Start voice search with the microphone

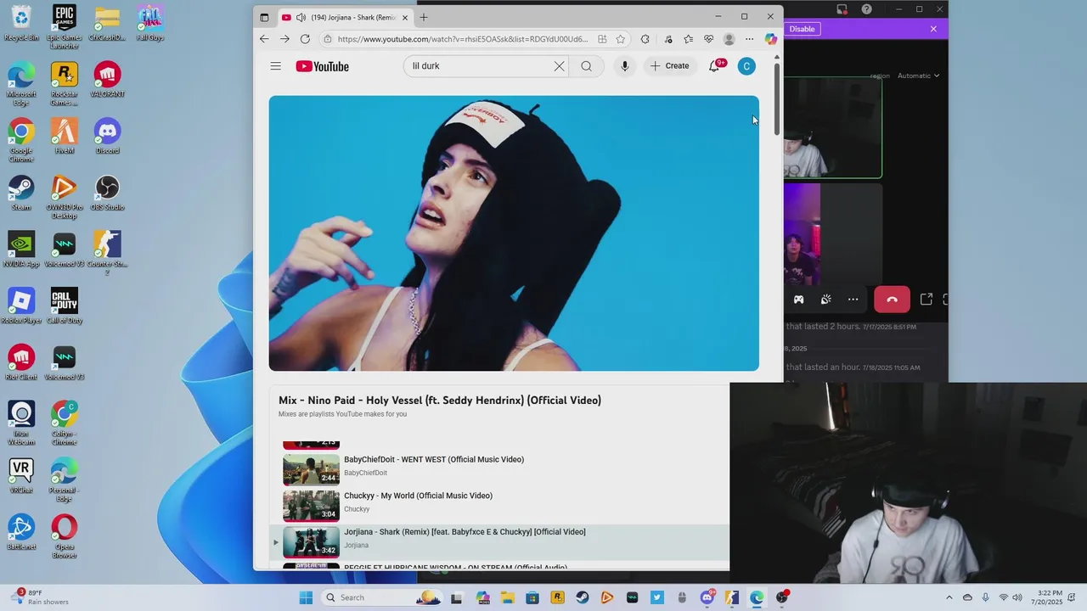(x=624, y=66)
